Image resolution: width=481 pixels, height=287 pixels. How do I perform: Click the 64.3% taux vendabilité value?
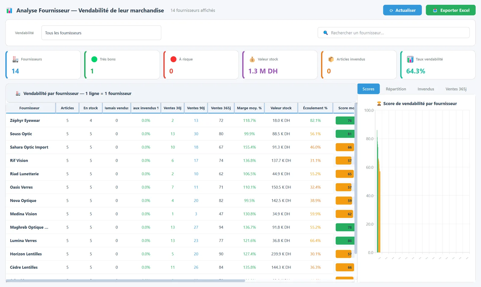(x=416, y=71)
